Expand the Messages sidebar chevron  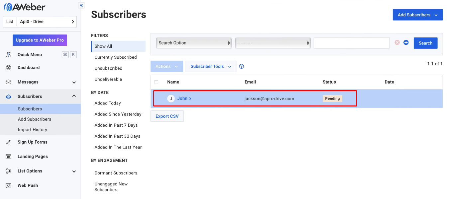tap(74, 82)
